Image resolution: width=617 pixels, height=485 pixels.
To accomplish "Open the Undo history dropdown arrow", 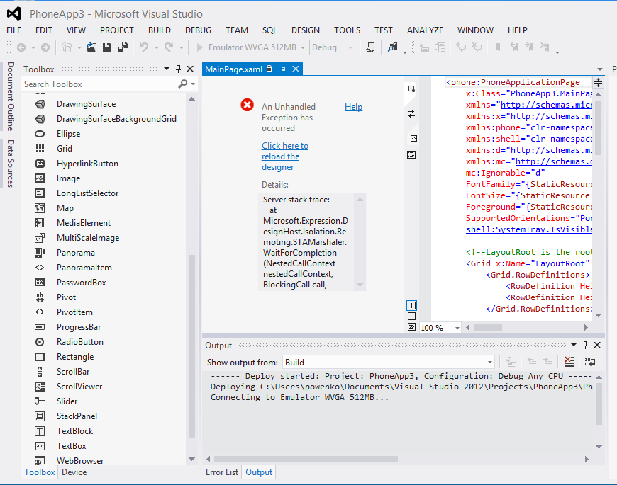I will 157,48.
